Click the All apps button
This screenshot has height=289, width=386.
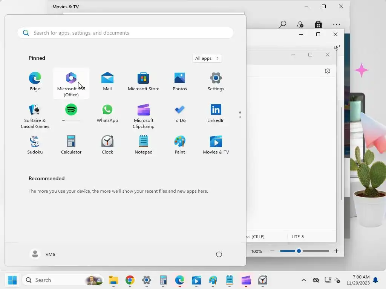207,58
